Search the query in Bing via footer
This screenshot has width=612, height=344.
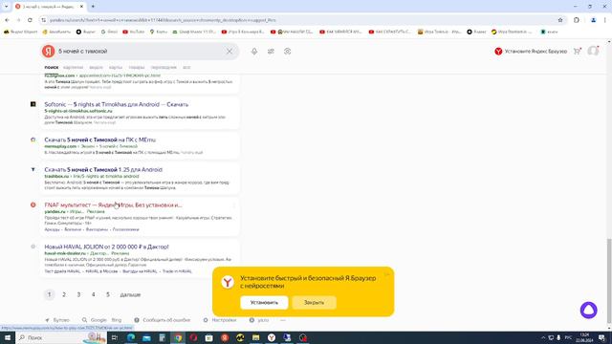click(x=117, y=320)
